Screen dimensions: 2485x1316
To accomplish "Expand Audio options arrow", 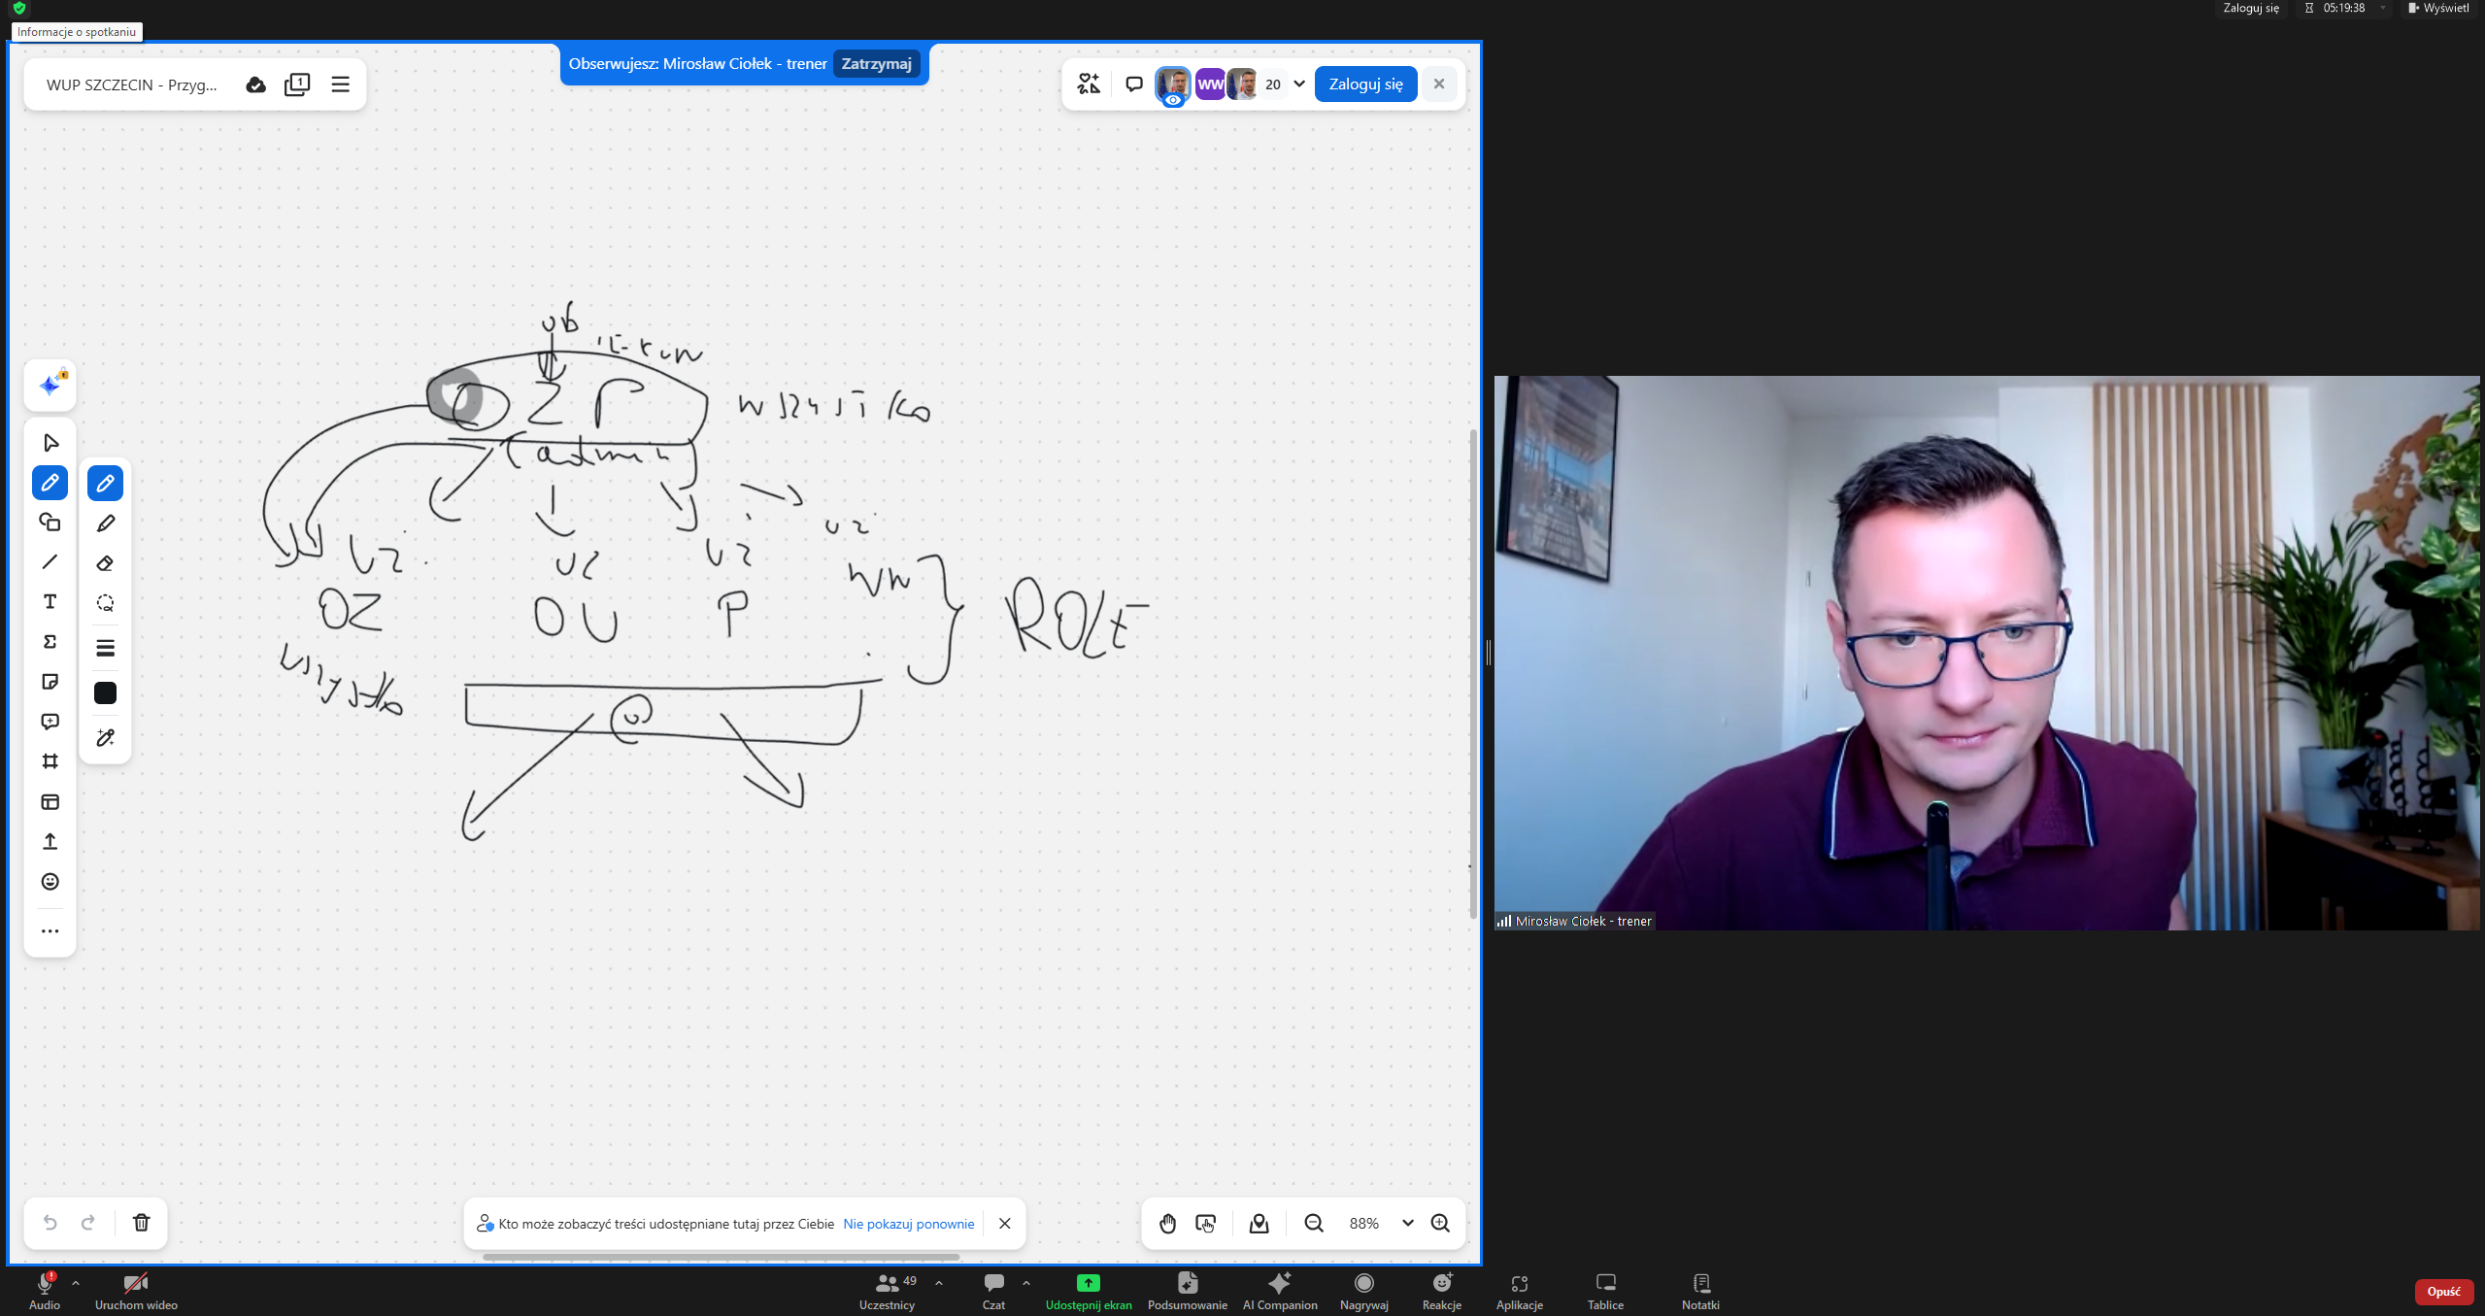I will 76,1283.
